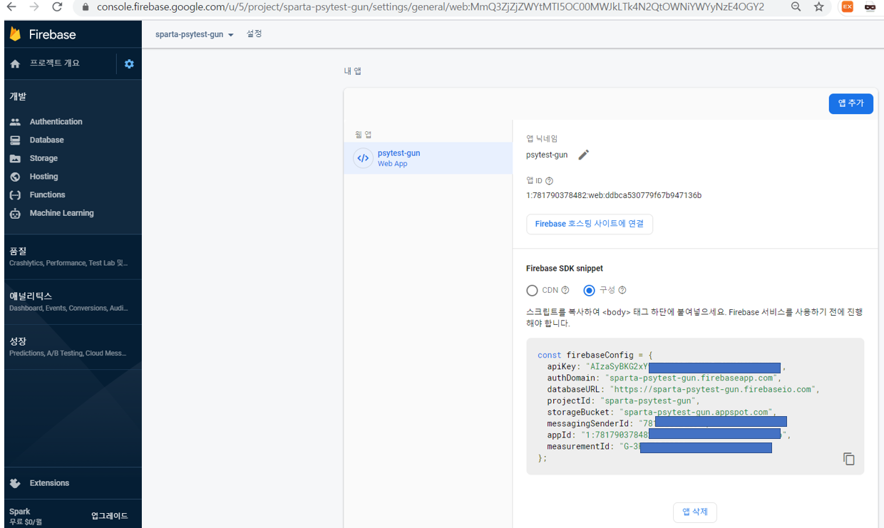Click the Storage folder icon
Screen dimensions: 884x528
coord(15,158)
